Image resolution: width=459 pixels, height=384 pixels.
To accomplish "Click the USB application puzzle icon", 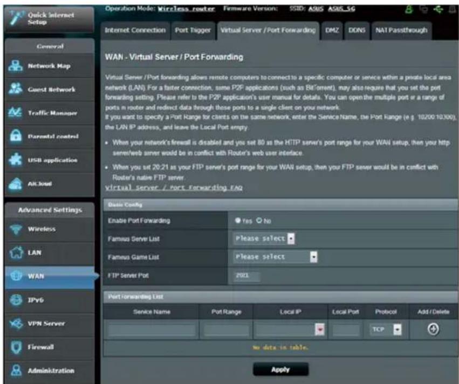I will tap(15, 160).
